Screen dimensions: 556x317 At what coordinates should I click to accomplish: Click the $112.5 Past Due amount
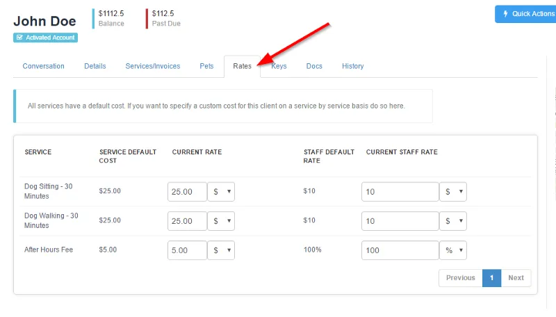[163, 13]
